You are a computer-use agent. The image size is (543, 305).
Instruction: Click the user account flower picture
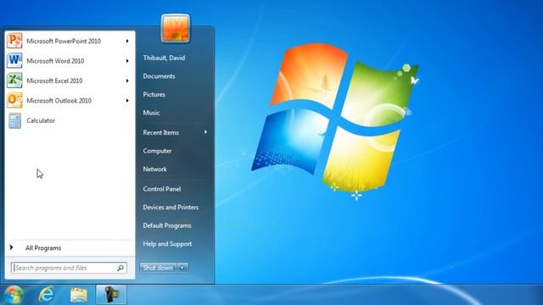pyautogui.click(x=176, y=28)
